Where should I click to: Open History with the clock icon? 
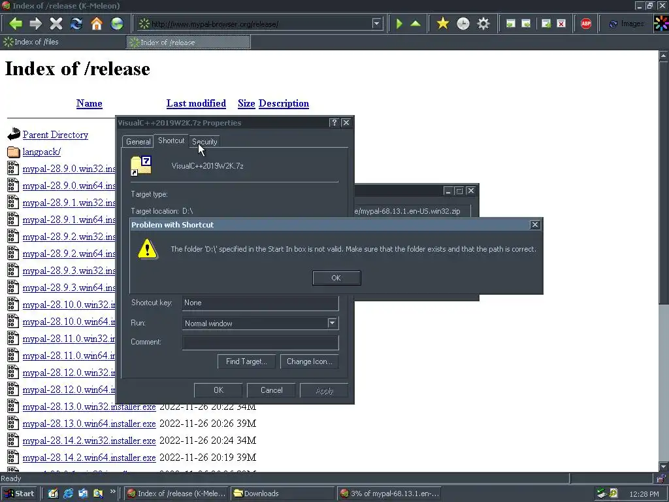tap(463, 24)
